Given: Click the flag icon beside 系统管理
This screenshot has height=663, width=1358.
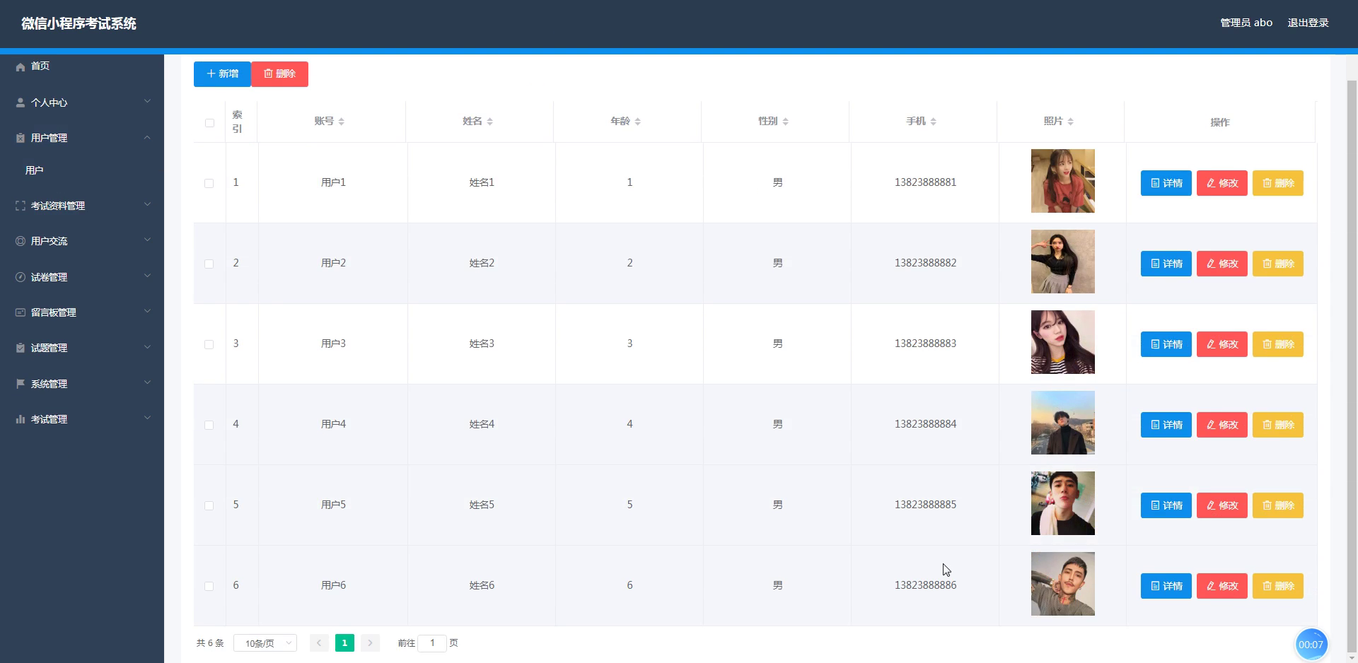Looking at the screenshot, I should tap(21, 384).
